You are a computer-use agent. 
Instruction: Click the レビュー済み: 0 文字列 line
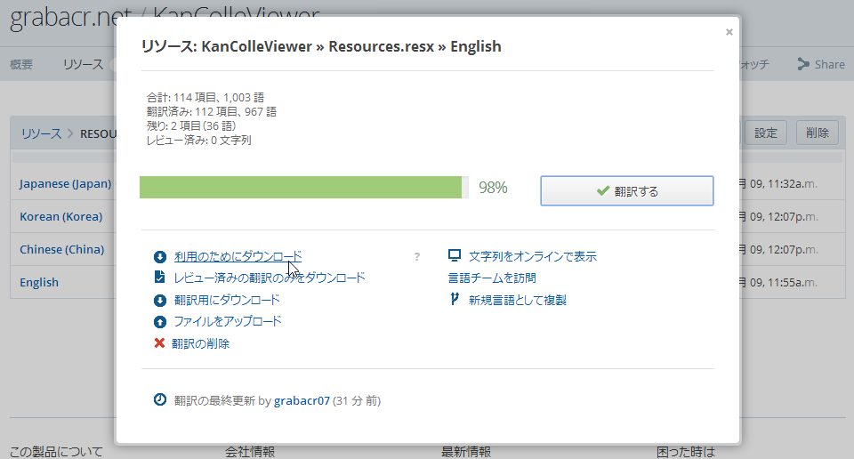pyautogui.click(x=198, y=140)
